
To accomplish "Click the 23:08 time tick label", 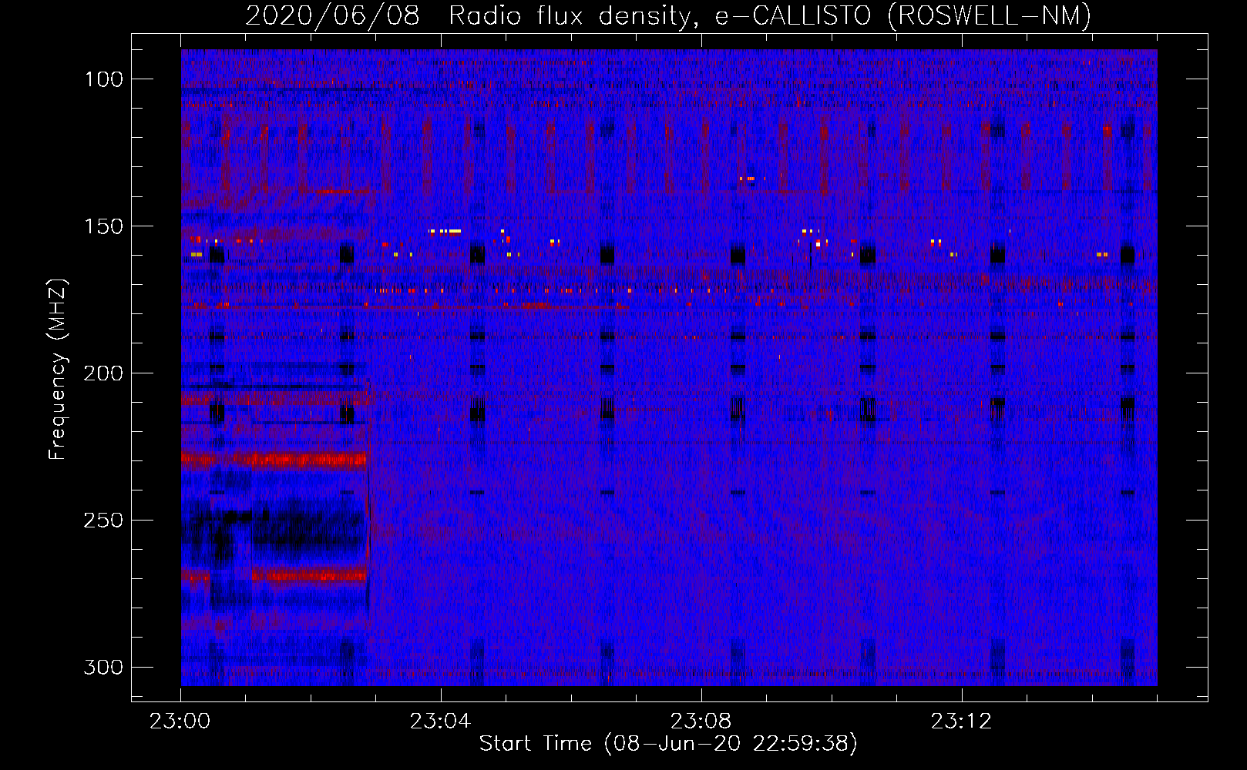I will coord(701,721).
